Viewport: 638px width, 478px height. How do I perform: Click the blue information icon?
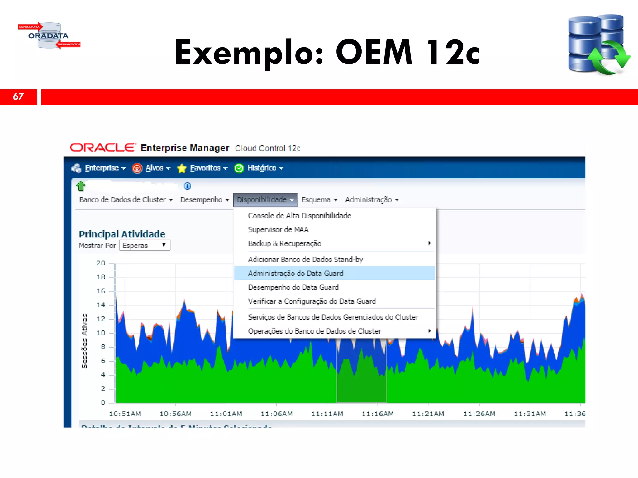[x=187, y=186]
